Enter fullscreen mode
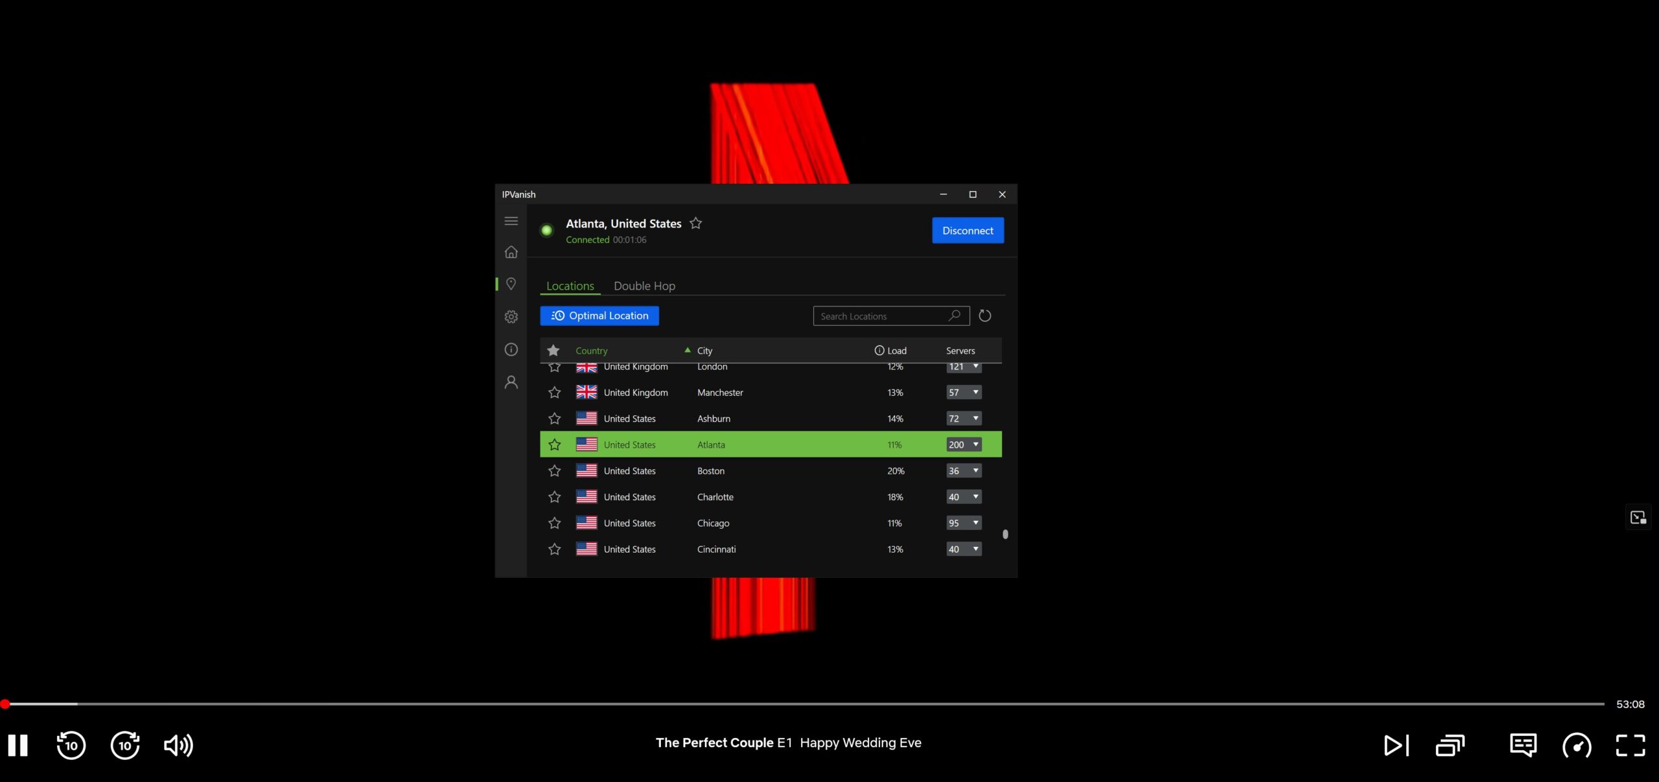The height and width of the screenshot is (782, 1659). (x=1630, y=745)
